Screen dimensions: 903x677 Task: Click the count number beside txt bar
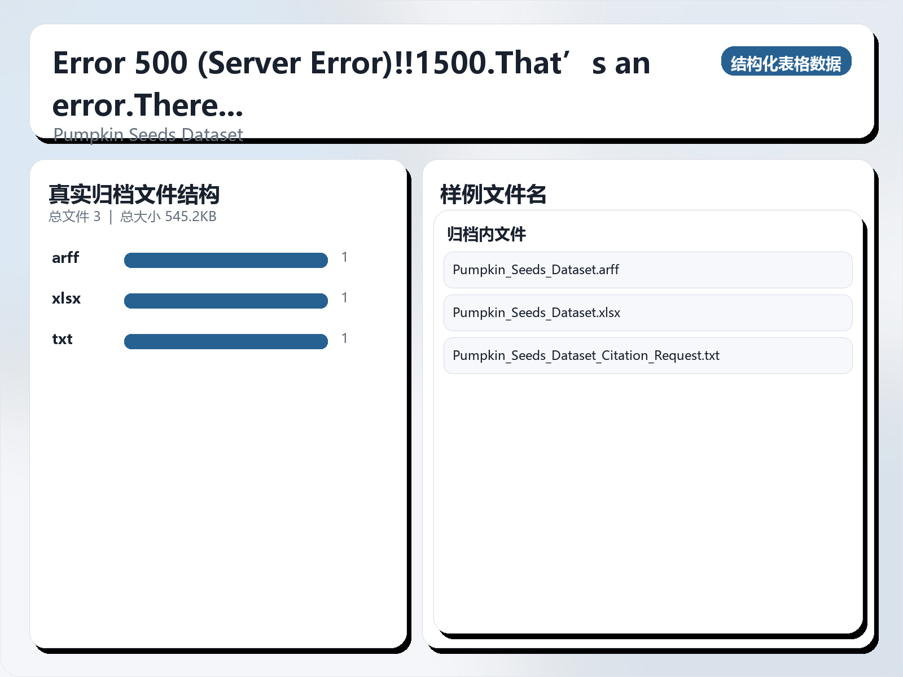coord(344,338)
